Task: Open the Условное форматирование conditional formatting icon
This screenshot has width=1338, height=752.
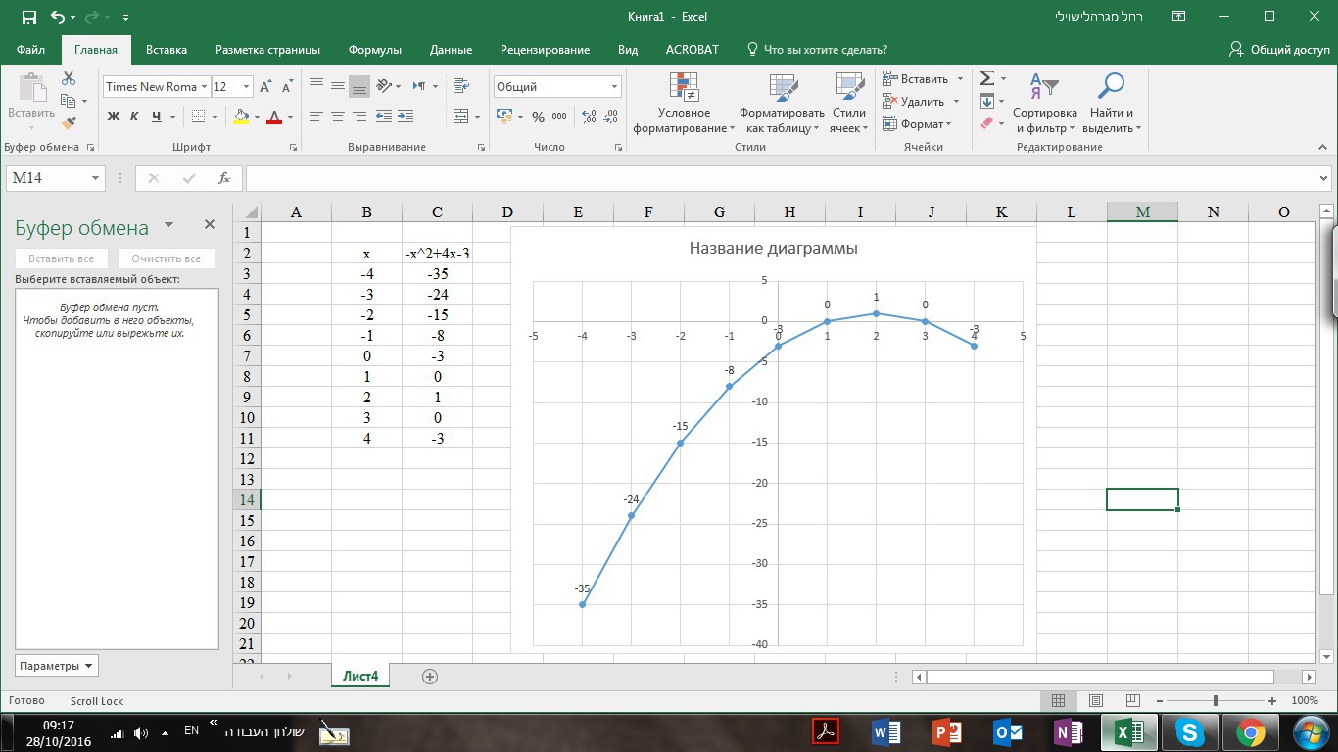Action: coord(684,87)
